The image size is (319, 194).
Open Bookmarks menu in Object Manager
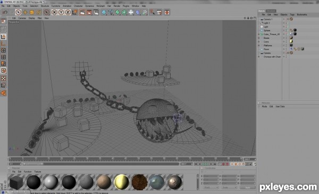(302, 15)
